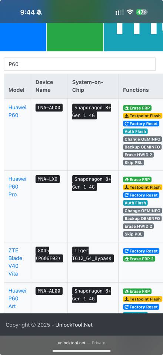This screenshot has height=355, width=163.
Task: Click Testpoint Flash badge for P60 Pro
Action: click(143, 187)
